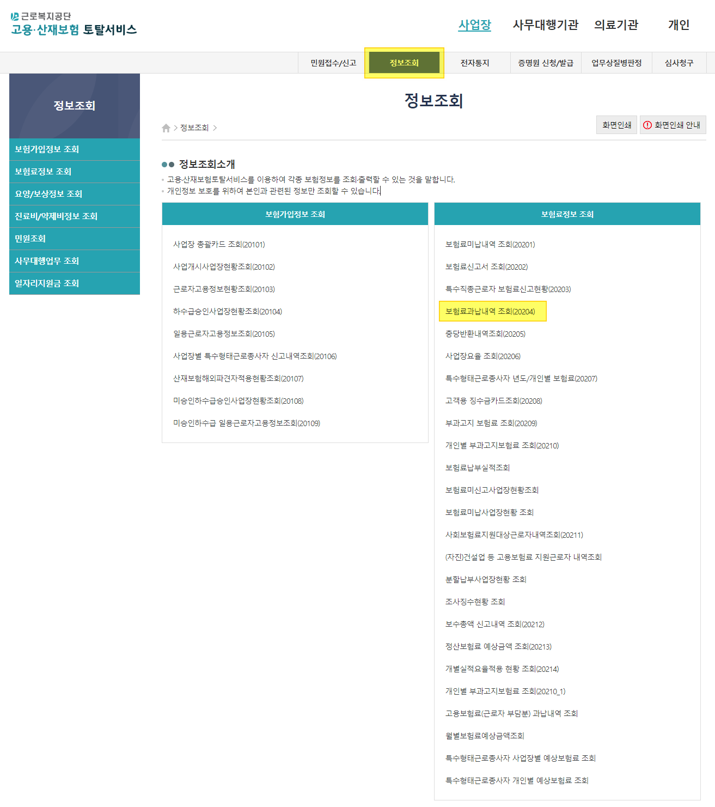The width and height of the screenshot is (715, 807).
Task: Switch to 증명원 신청/발급 tab
Action: click(x=546, y=63)
